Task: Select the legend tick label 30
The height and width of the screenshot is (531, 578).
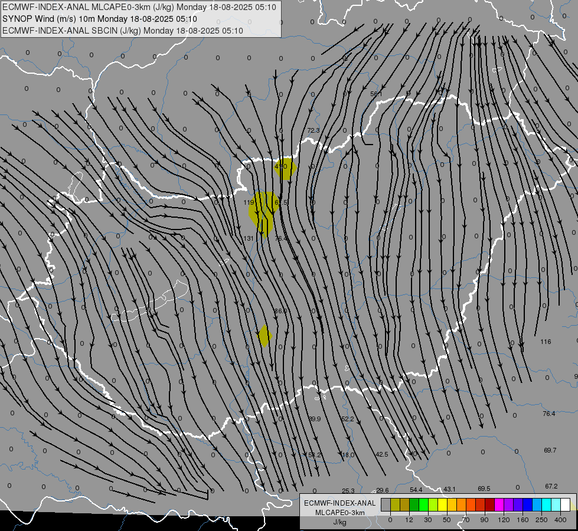Action: (x=428, y=520)
